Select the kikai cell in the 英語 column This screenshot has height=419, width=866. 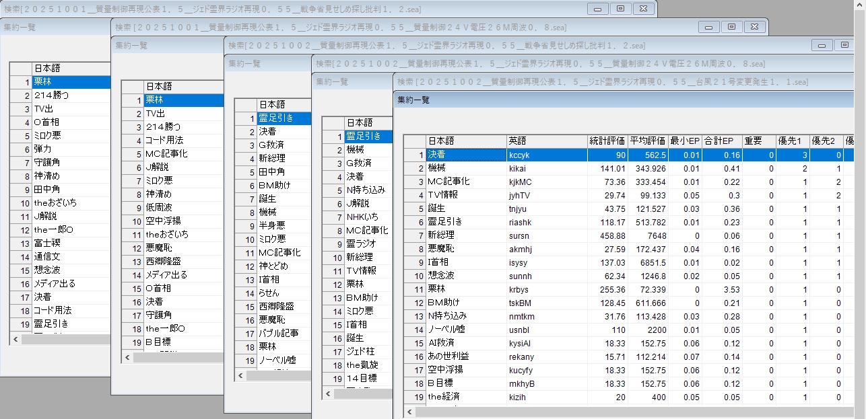(x=546, y=168)
